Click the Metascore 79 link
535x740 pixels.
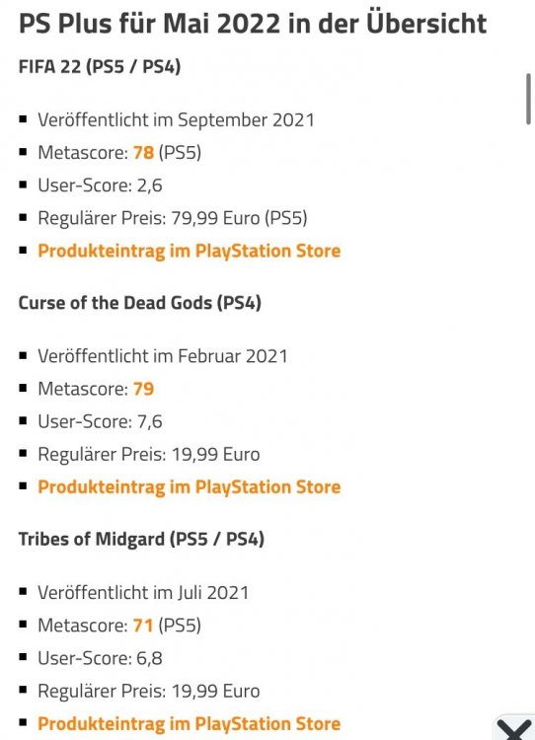(143, 389)
